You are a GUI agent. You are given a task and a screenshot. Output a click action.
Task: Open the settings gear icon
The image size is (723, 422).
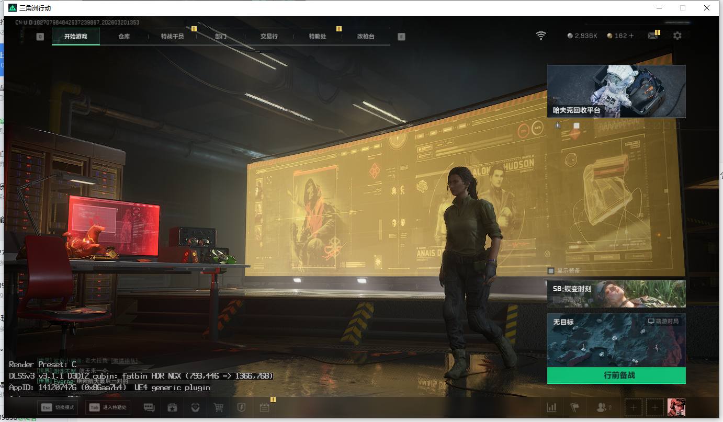[x=677, y=36]
